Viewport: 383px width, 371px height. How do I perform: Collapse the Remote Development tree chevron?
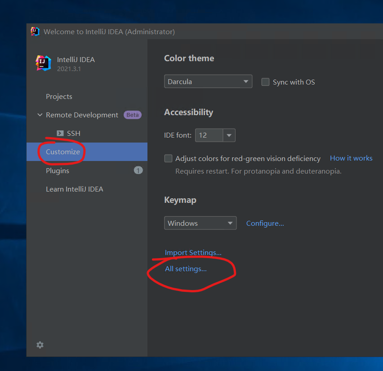pos(40,115)
